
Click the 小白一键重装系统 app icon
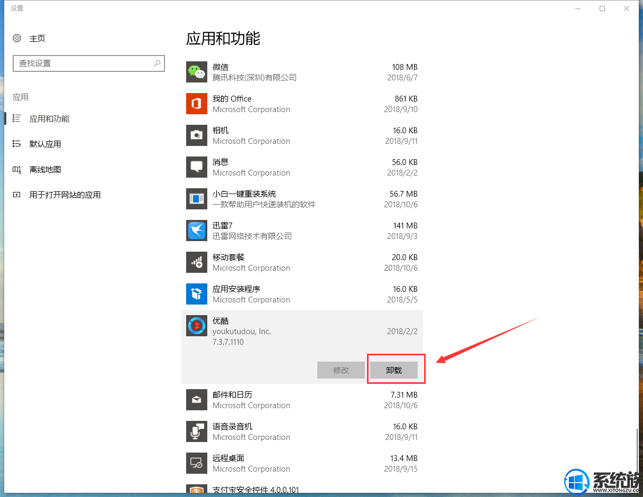[197, 199]
